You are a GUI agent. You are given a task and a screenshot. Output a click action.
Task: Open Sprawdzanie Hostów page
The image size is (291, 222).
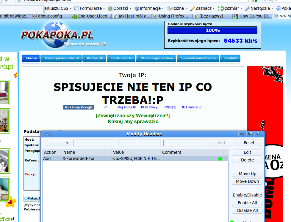198,58
